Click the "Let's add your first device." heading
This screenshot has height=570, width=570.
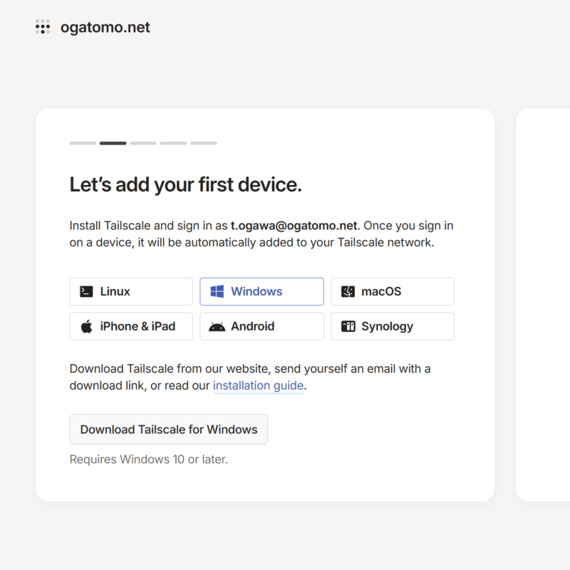186,185
